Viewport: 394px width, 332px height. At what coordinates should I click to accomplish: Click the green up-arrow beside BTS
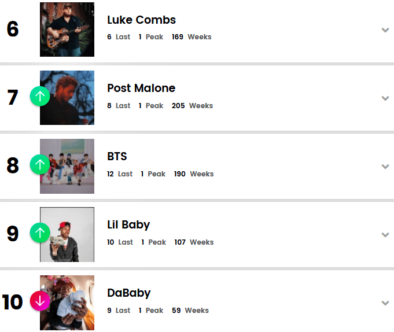(x=40, y=165)
